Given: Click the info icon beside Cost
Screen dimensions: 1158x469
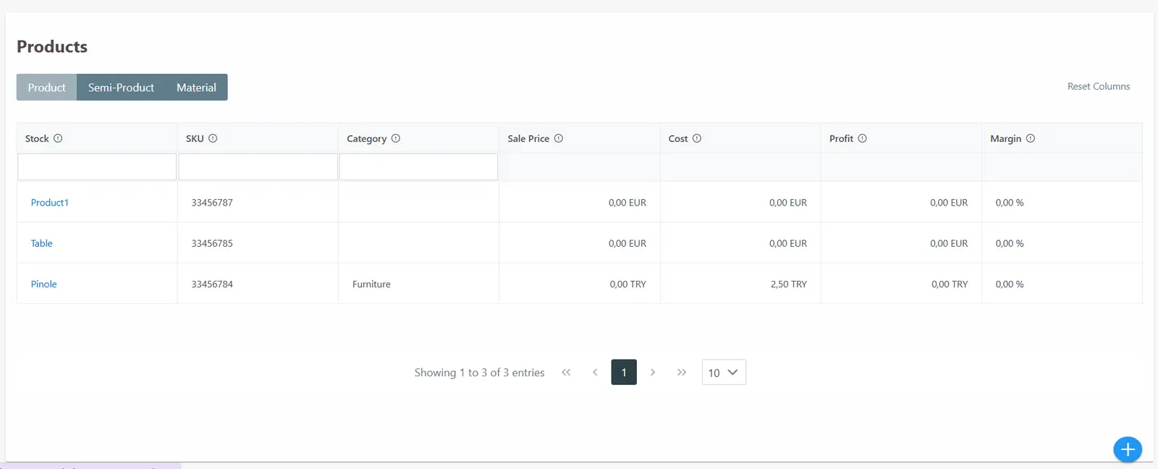Looking at the screenshot, I should click(697, 138).
